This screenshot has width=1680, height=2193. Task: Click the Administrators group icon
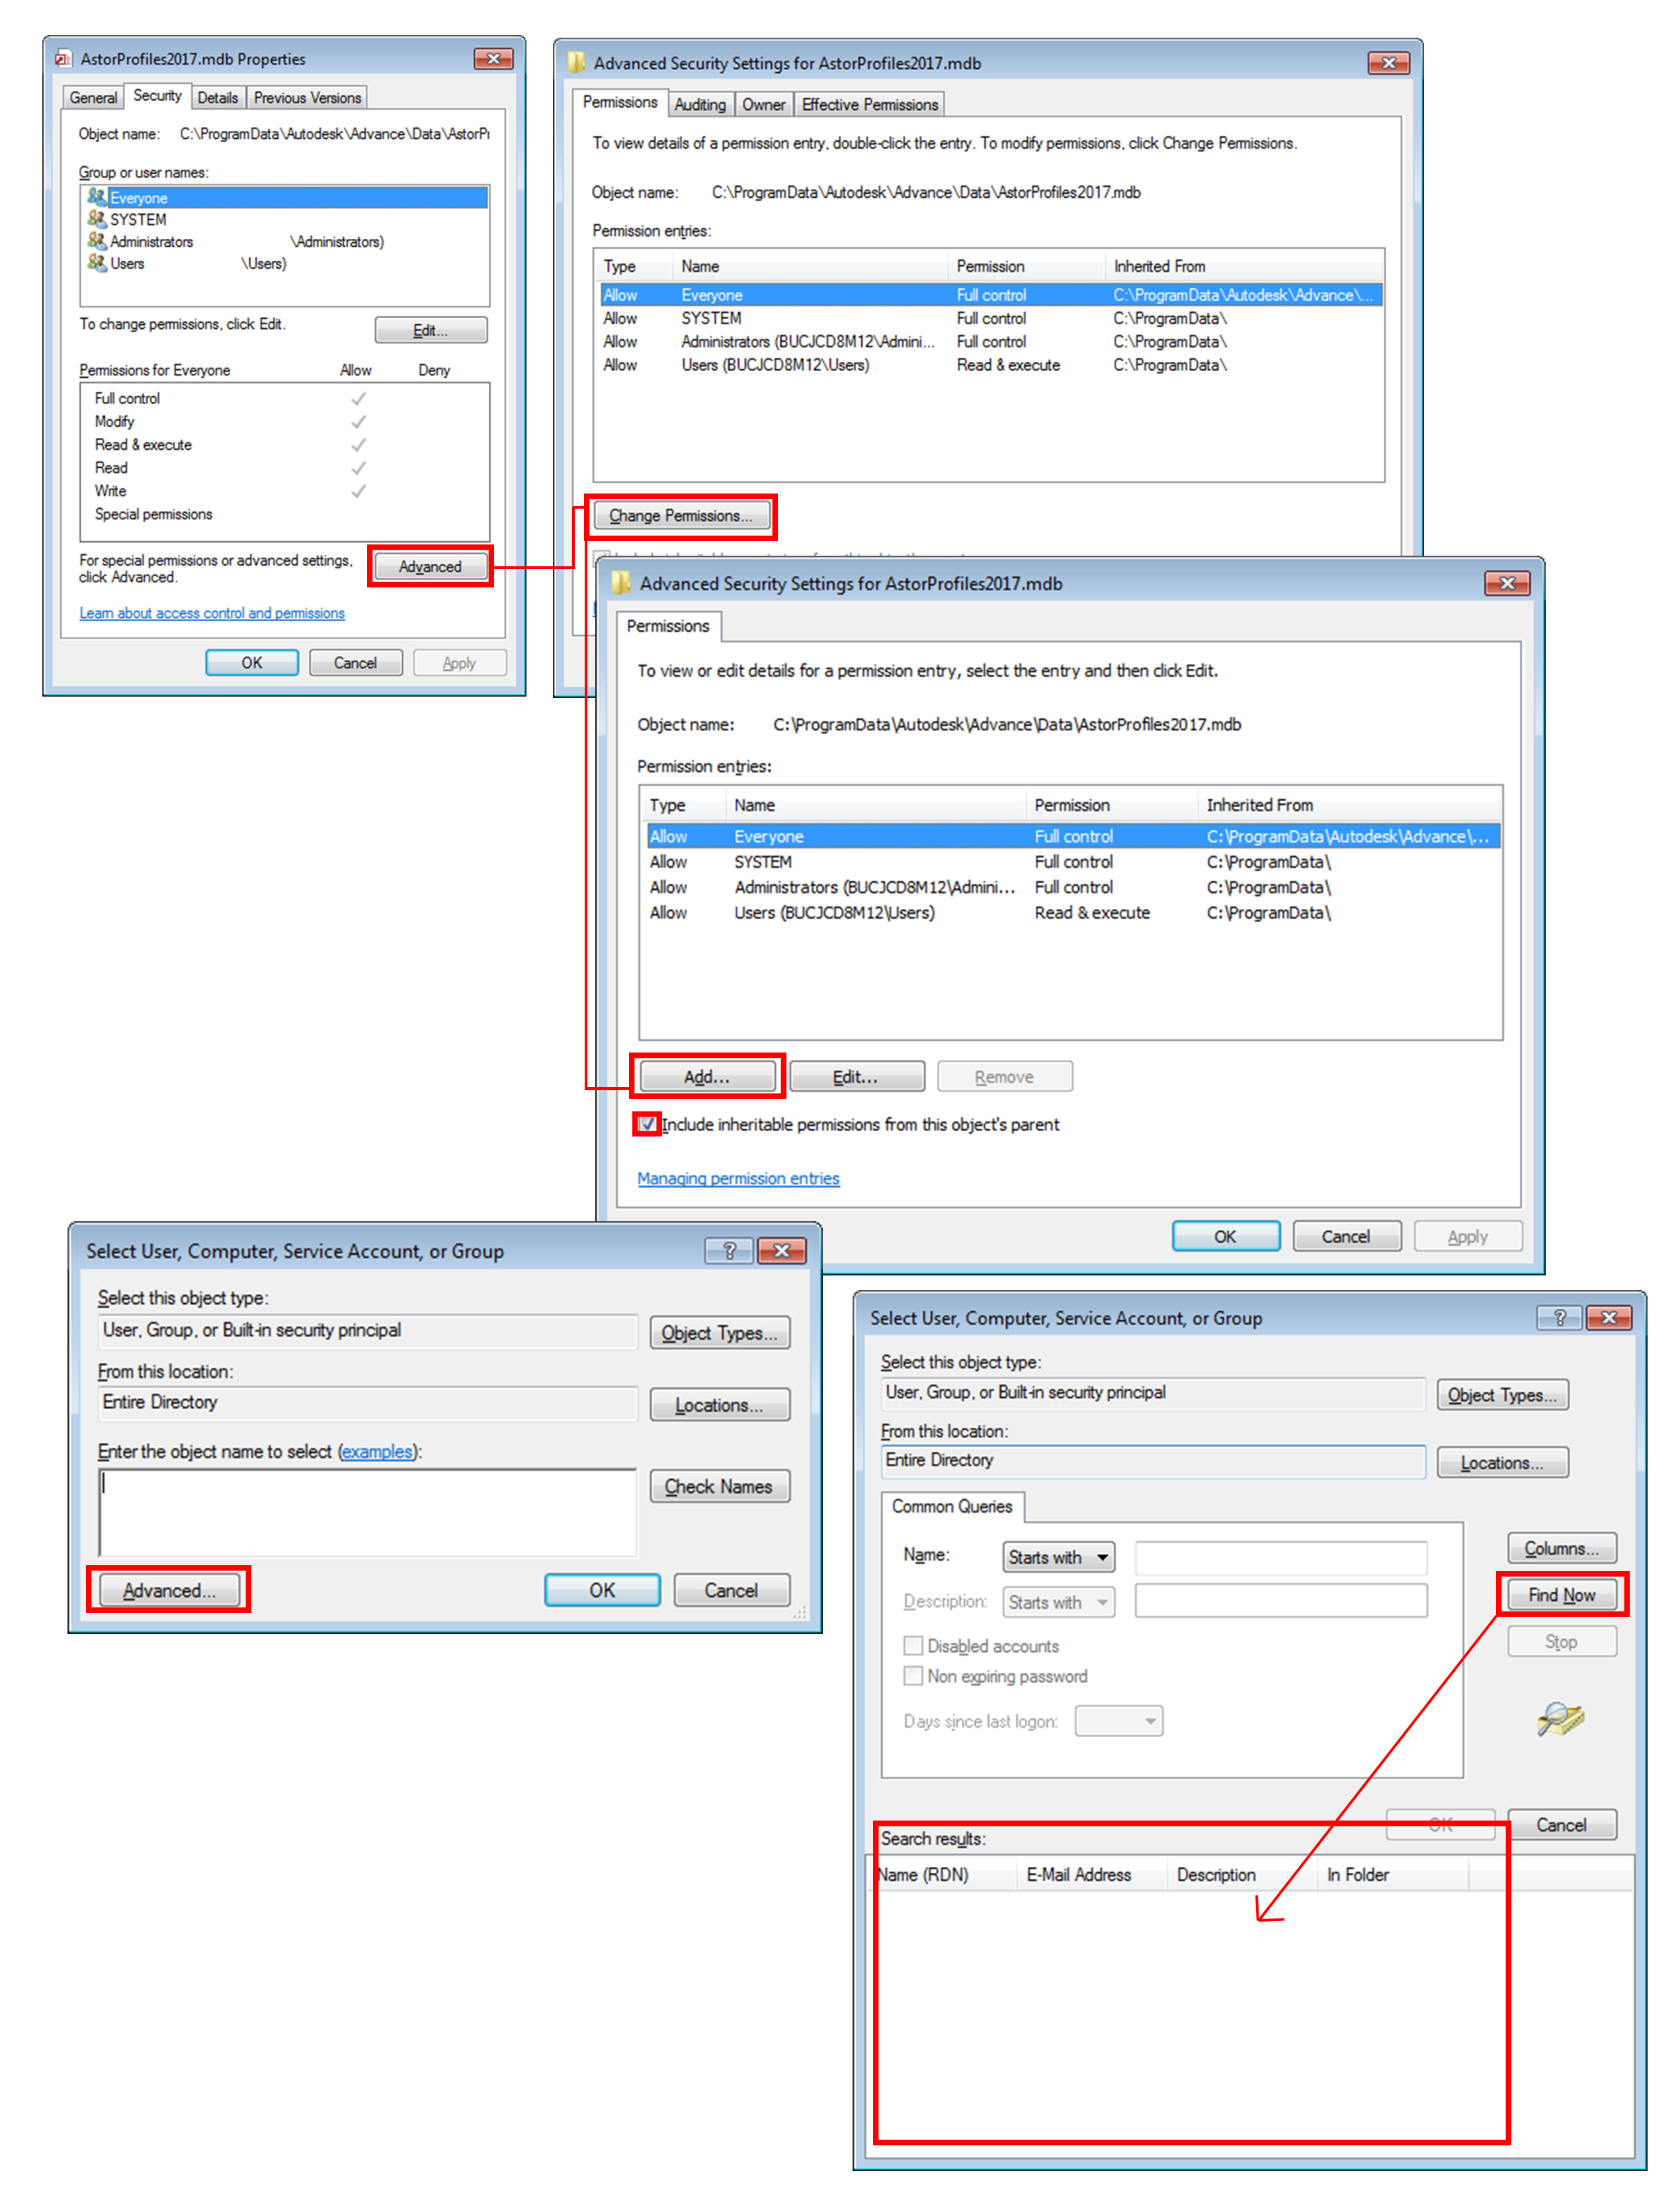(96, 240)
